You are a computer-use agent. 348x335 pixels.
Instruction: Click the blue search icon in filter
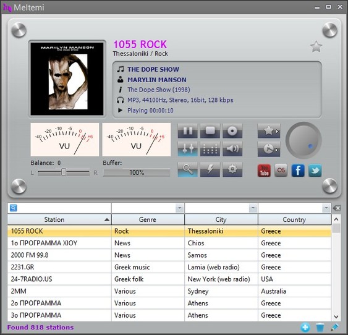[14, 208]
